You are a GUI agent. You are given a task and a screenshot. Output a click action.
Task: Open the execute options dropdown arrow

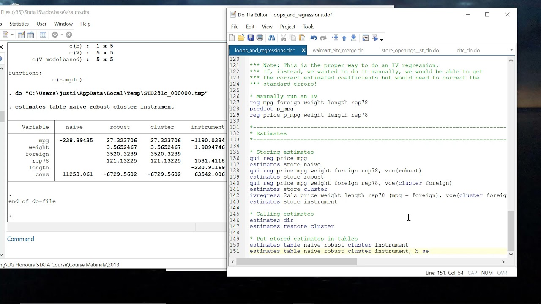click(x=382, y=39)
